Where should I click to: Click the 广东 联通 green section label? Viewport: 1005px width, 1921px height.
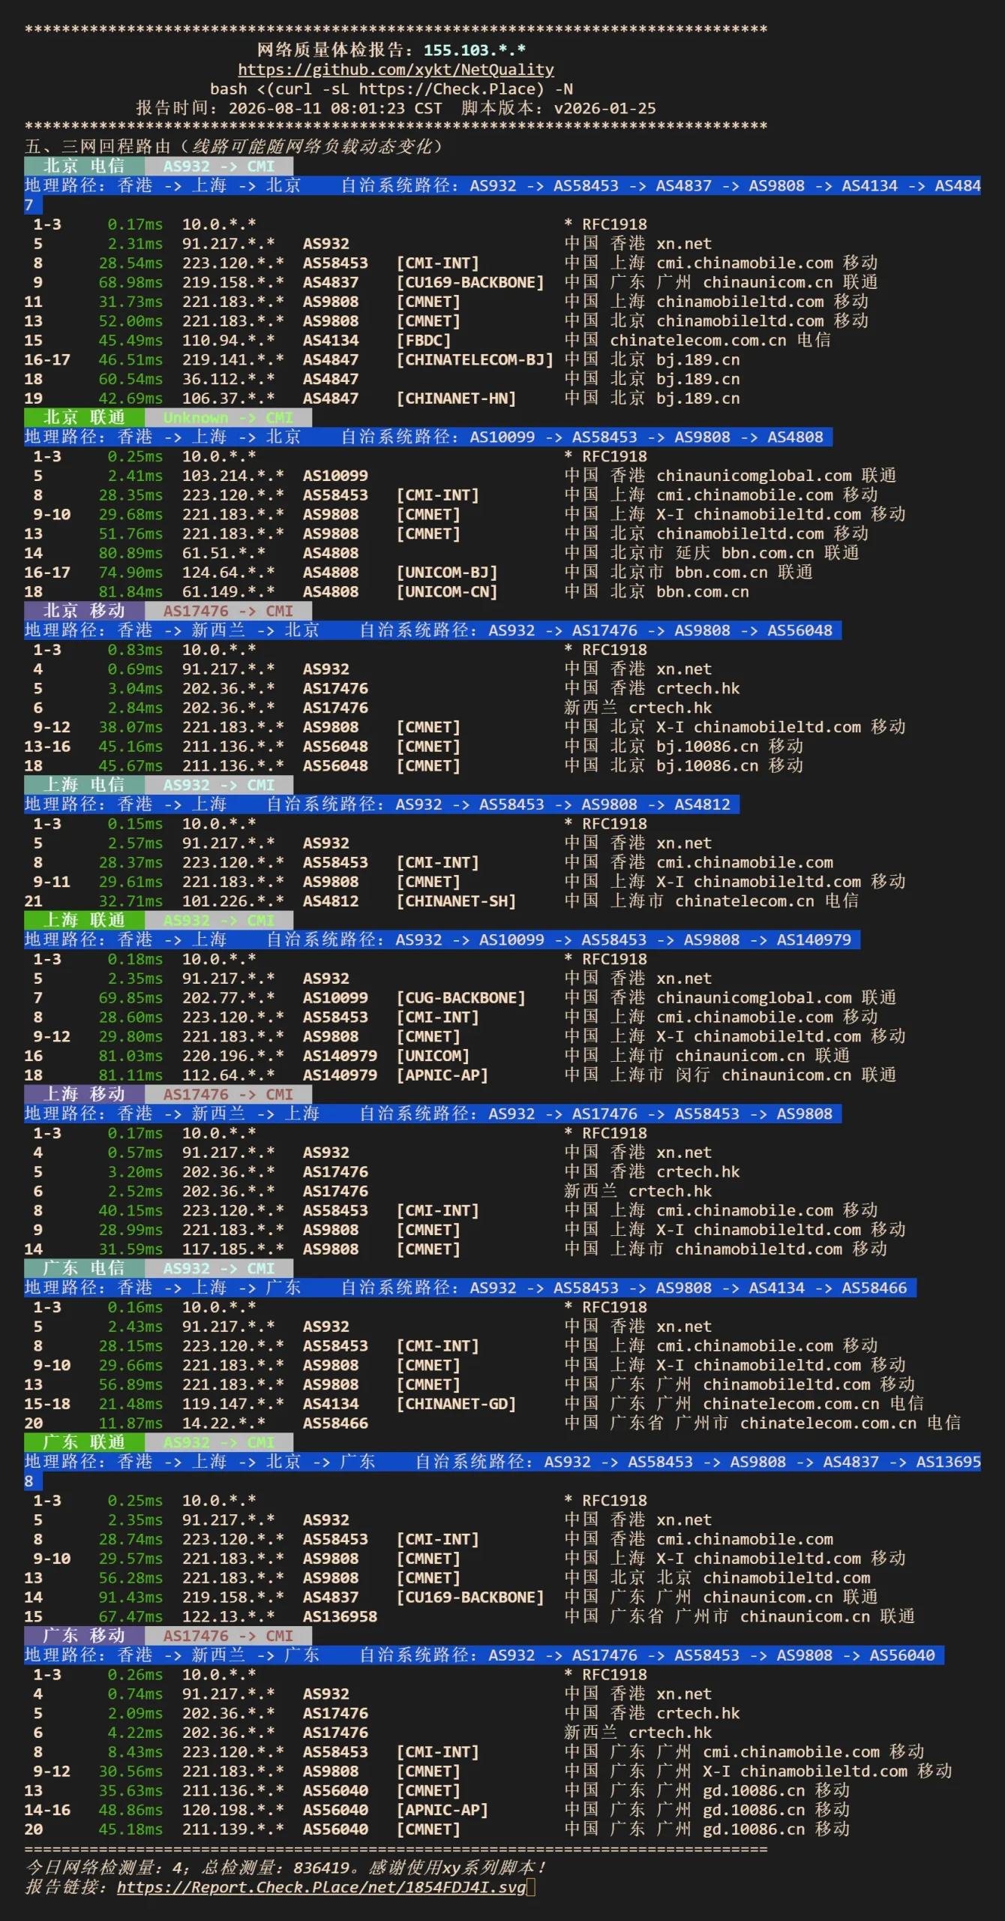tap(84, 1442)
